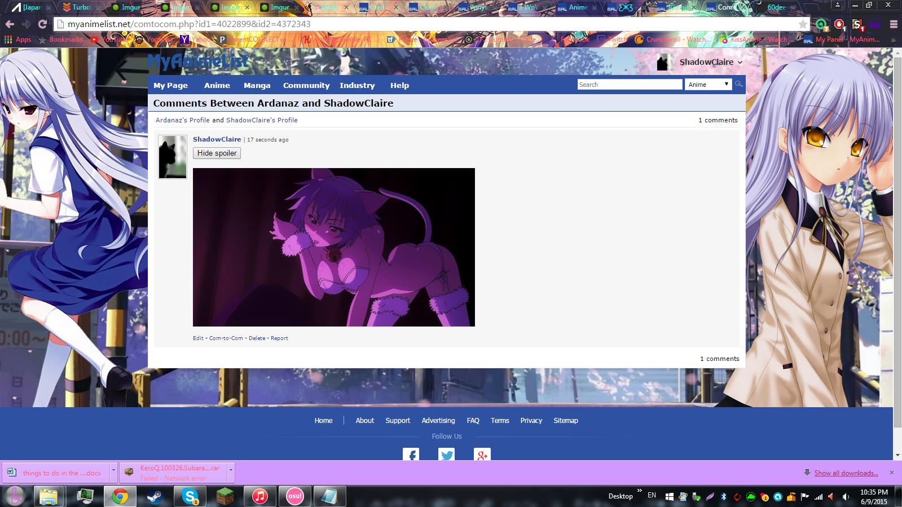Open the Facebook follow icon
The image size is (902, 507).
[x=411, y=455]
